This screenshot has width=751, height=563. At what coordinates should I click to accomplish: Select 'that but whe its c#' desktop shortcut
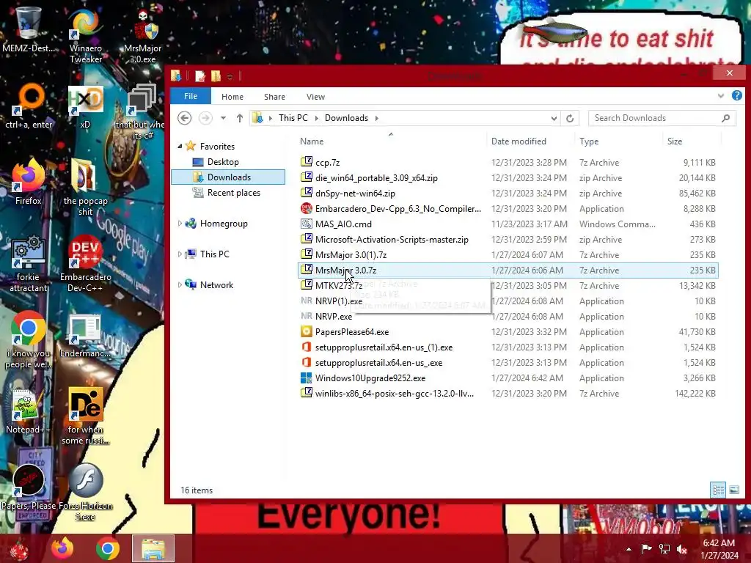click(x=141, y=111)
